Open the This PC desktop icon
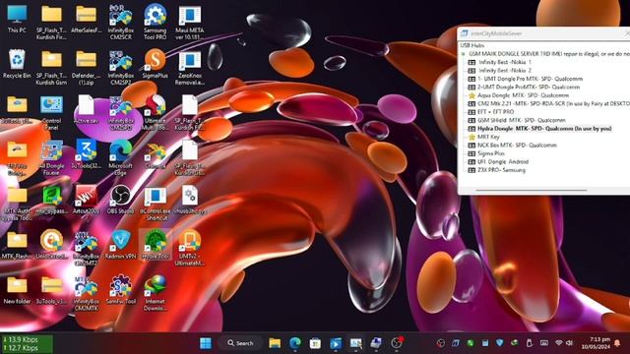Viewport: 630px width, 354px height. click(x=17, y=19)
